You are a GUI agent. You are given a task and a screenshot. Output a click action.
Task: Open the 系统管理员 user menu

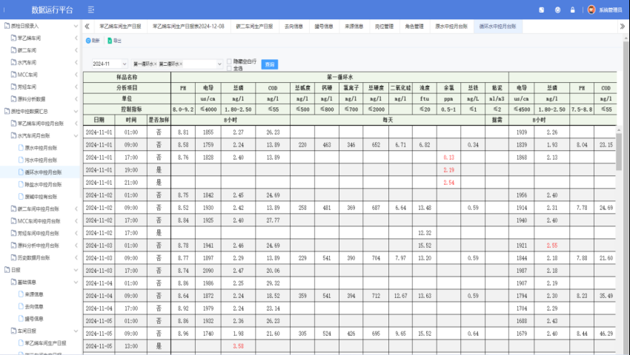pyautogui.click(x=610, y=10)
